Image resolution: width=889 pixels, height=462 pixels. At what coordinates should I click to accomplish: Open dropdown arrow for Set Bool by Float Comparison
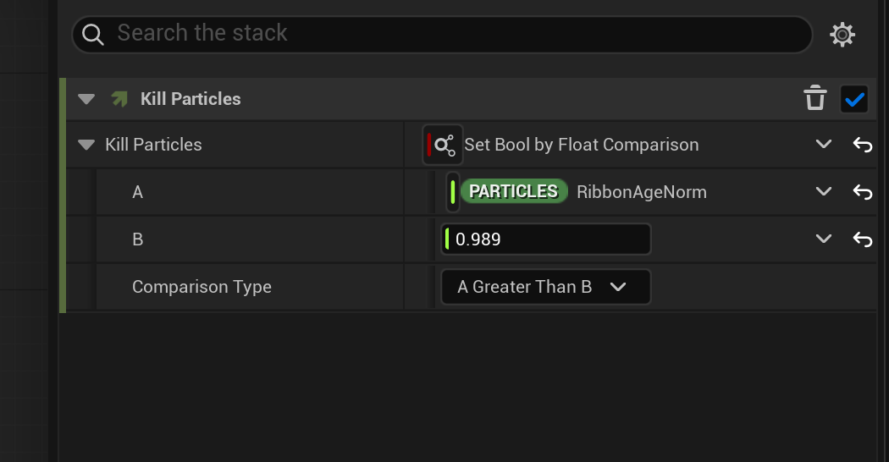[x=823, y=145]
